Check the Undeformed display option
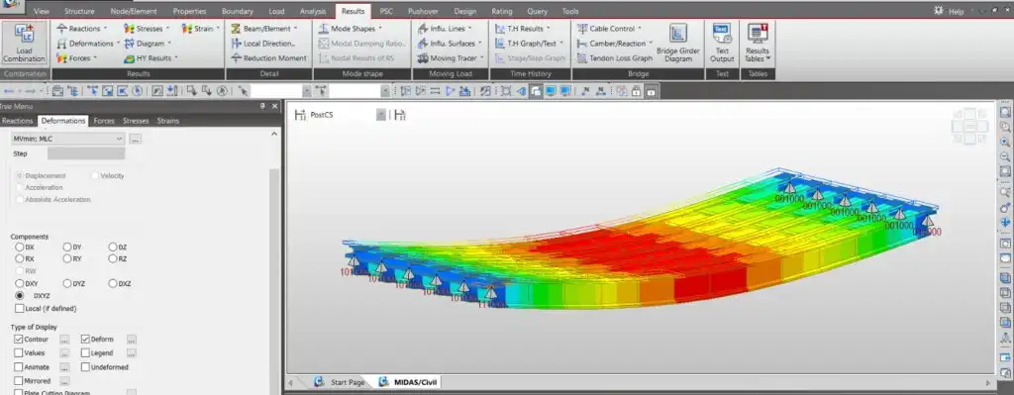The height and width of the screenshot is (395, 1014). (86, 367)
